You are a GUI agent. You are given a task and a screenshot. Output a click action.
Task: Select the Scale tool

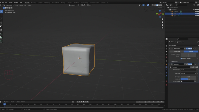(x=1, y=26)
